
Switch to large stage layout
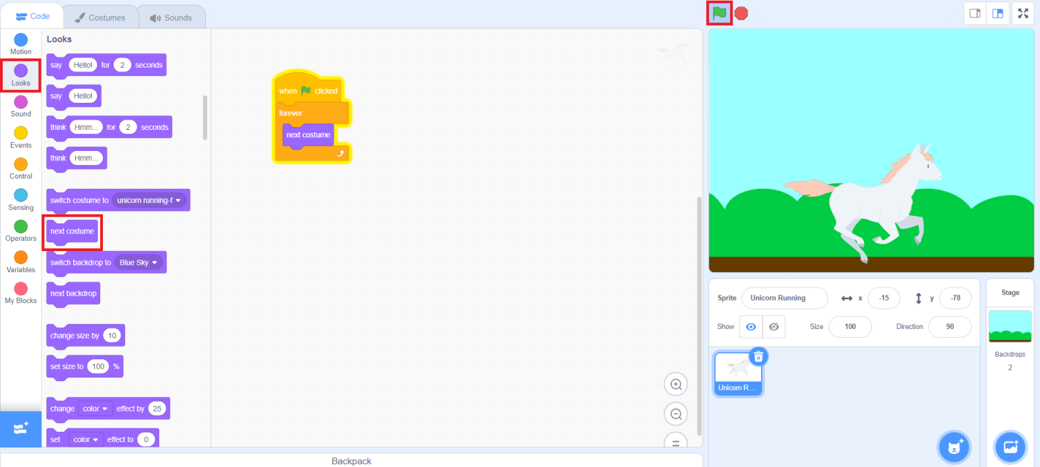tap(998, 14)
